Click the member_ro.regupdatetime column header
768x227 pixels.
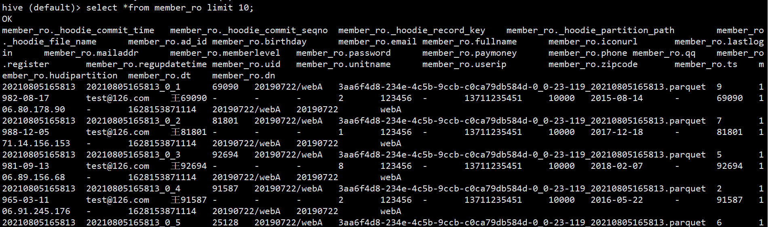146,64
